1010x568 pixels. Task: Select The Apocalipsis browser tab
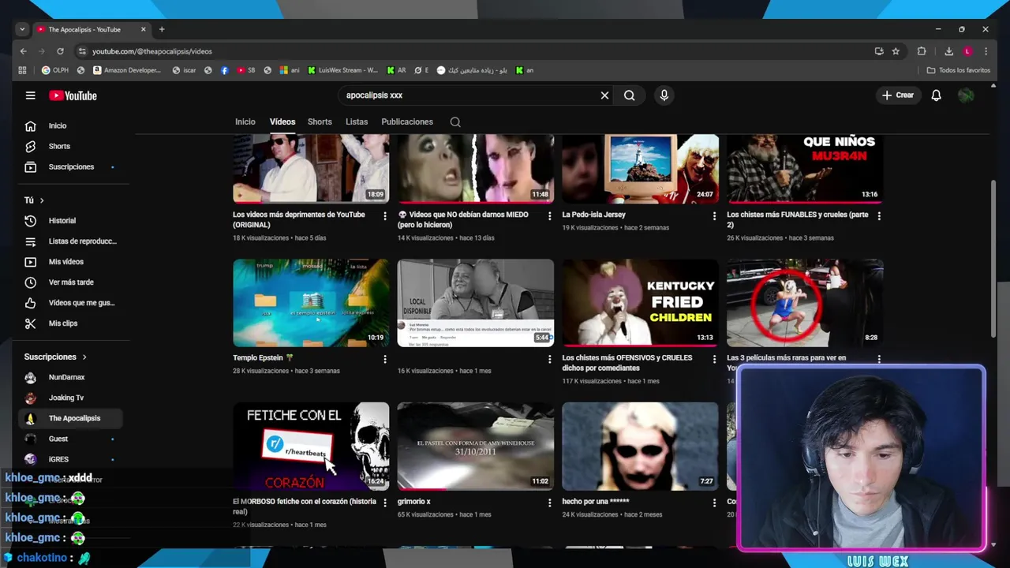click(91, 29)
